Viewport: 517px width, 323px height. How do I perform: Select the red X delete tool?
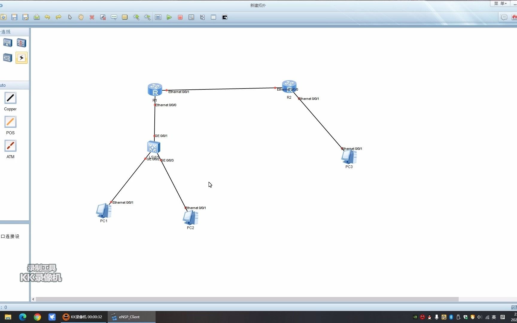point(92,17)
